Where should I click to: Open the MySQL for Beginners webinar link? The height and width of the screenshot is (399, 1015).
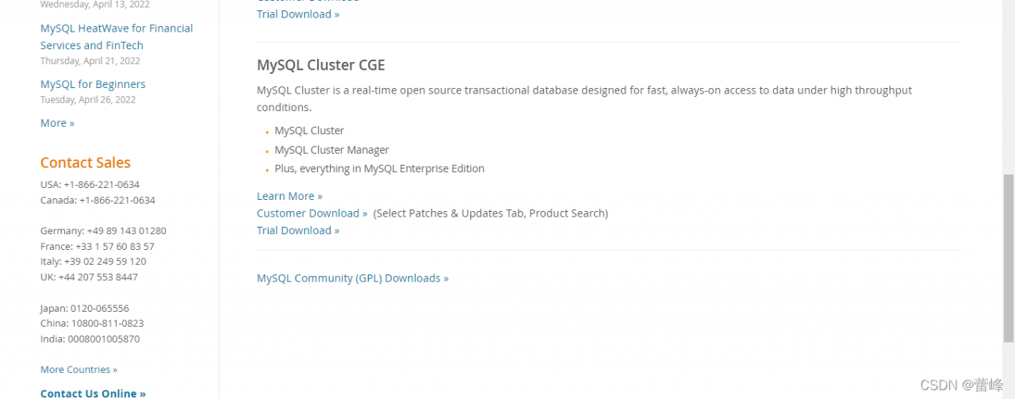(x=93, y=84)
